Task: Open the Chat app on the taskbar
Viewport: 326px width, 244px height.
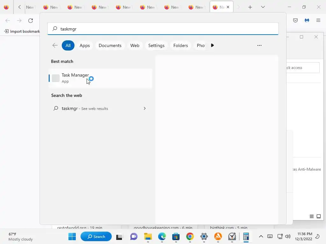Action: (134, 236)
